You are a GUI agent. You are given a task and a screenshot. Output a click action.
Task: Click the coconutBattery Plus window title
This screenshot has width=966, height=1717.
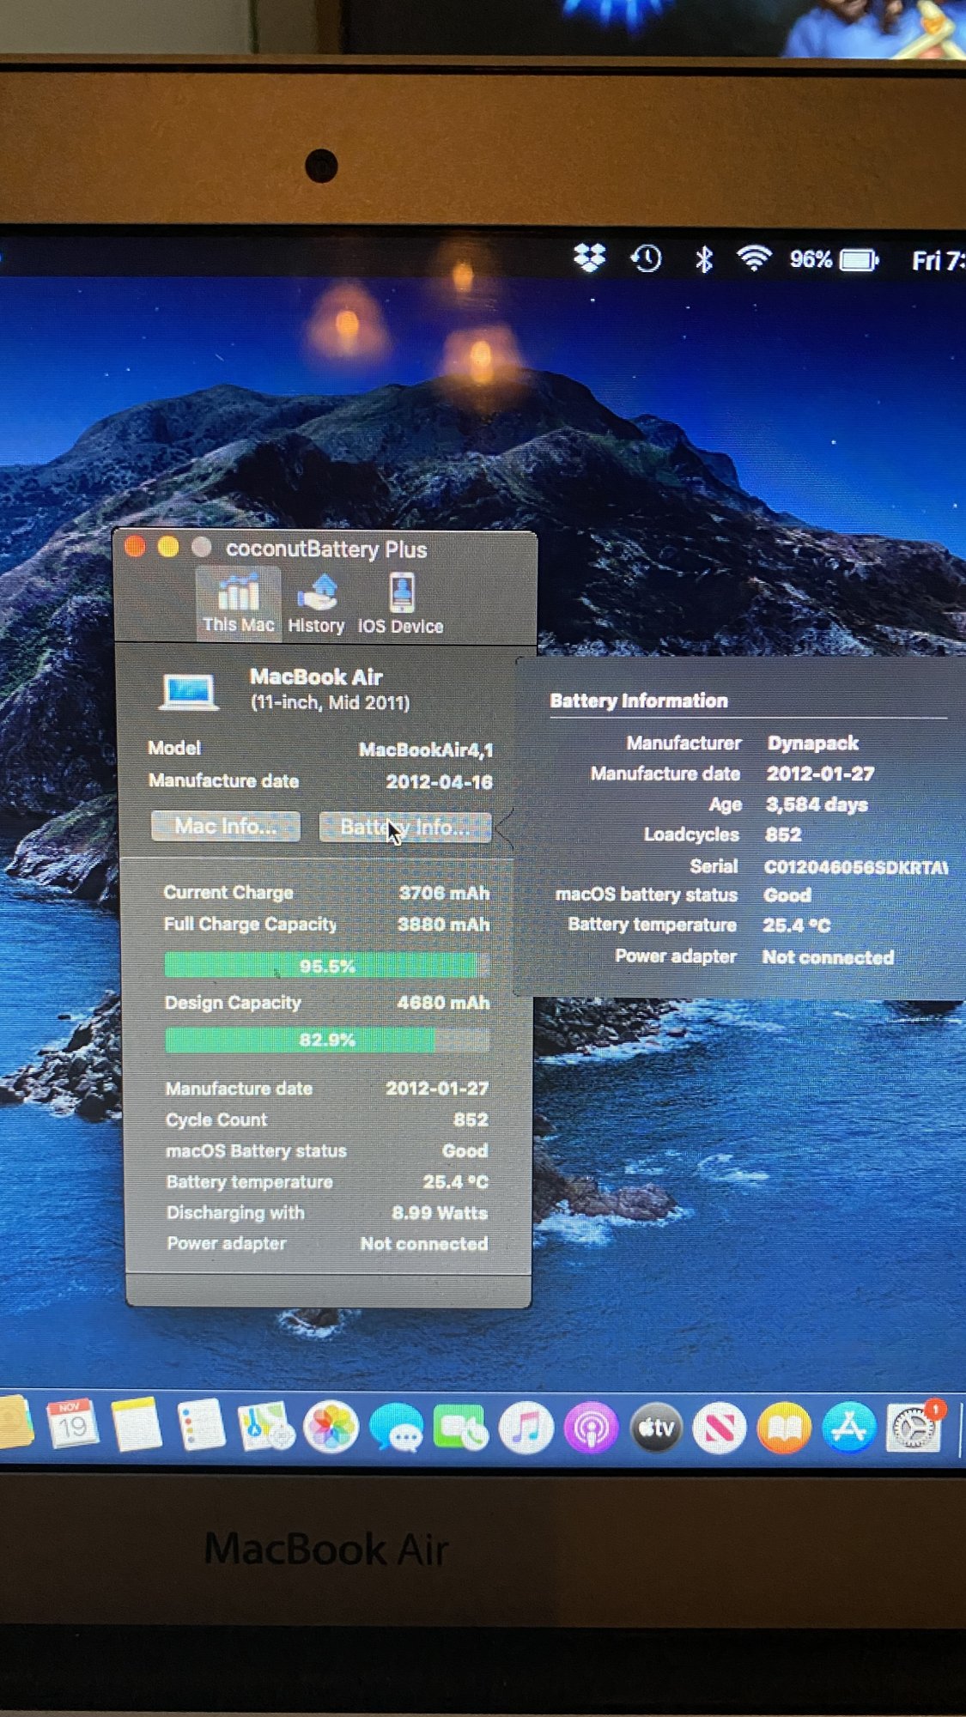[326, 549]
